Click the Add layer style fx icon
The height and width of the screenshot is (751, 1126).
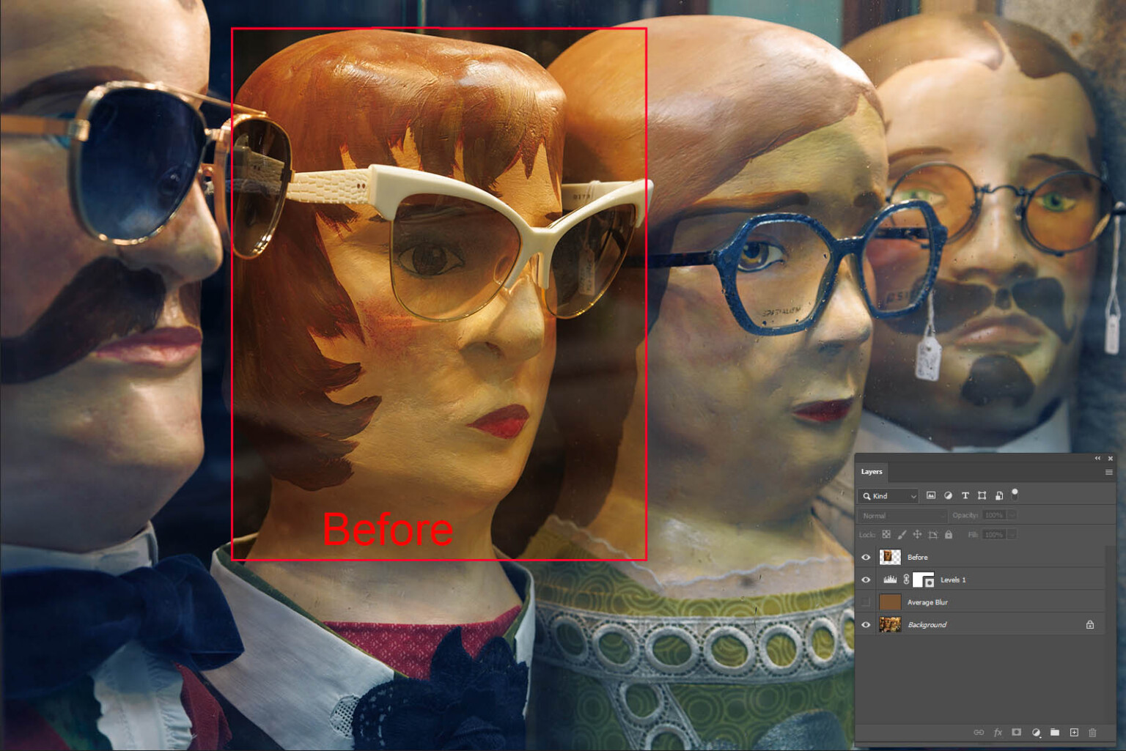click(x=998, y=732)
